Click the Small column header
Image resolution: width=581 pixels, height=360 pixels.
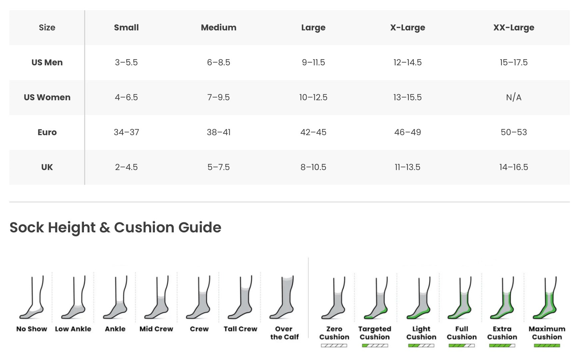pyautogui.click(x=126, y=28)
